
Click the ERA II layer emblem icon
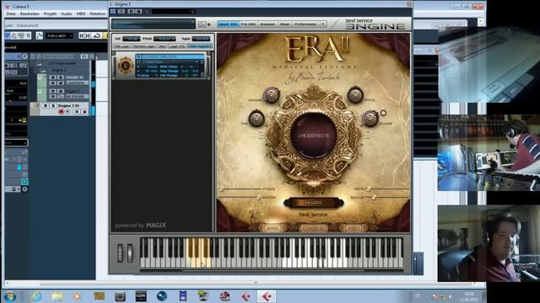[x=126, y=66]
